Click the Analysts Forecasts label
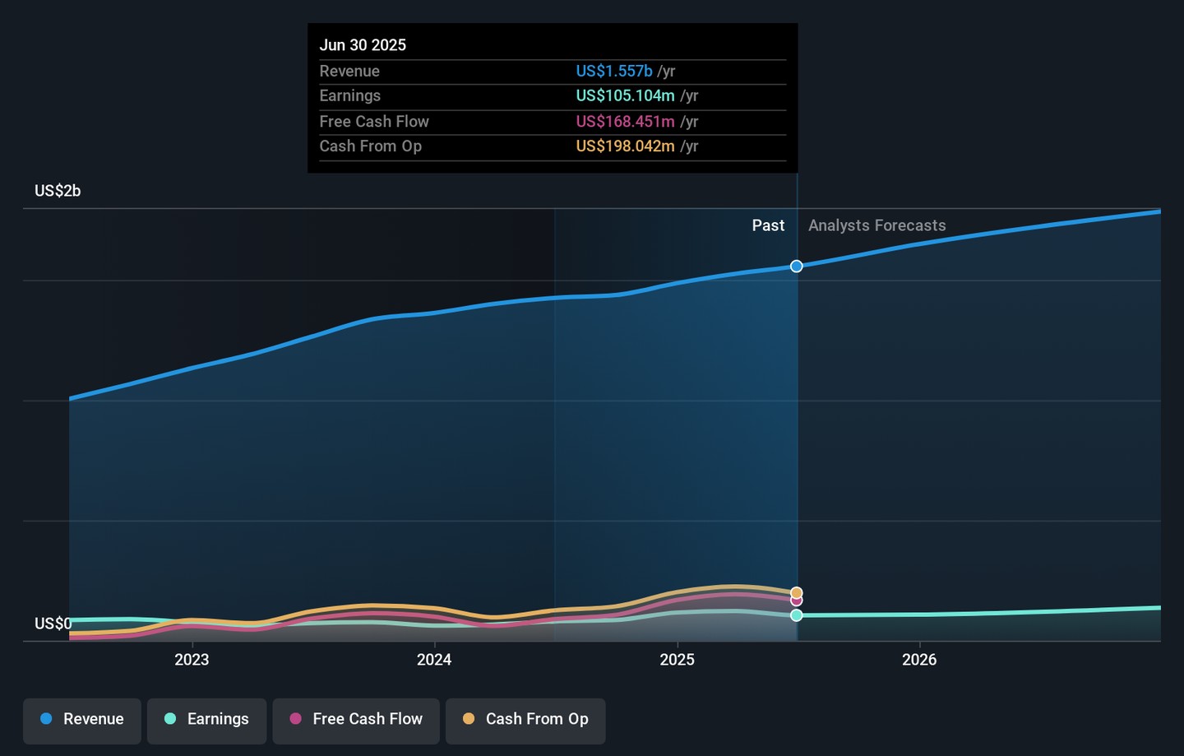 876,225
